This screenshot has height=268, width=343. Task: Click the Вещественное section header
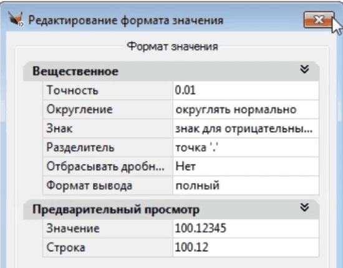[171, 71]
